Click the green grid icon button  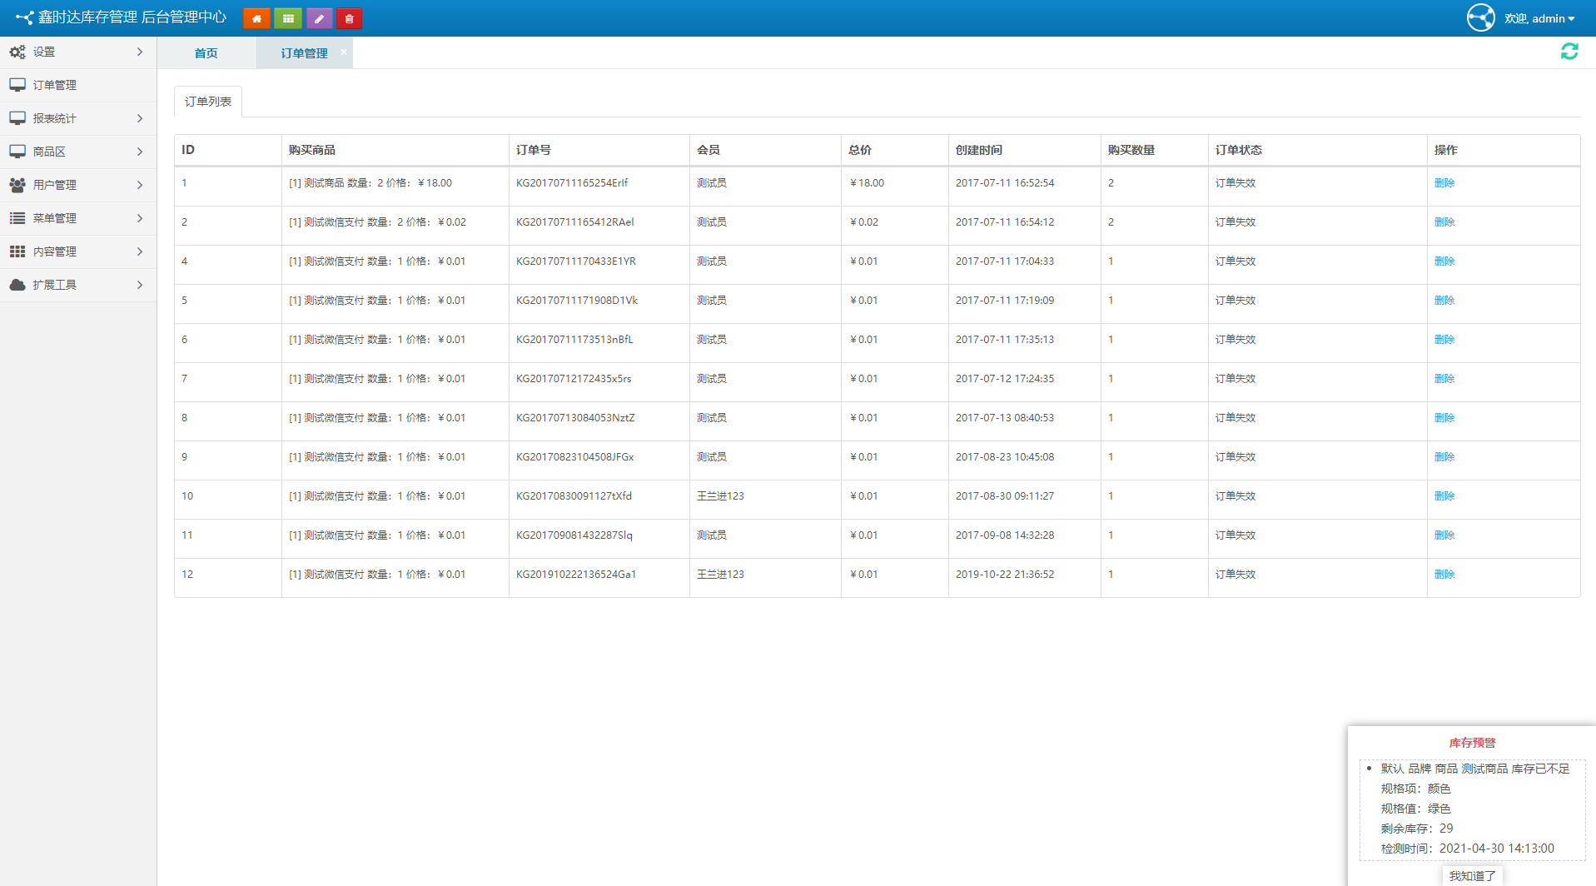[x=288, y=18]
